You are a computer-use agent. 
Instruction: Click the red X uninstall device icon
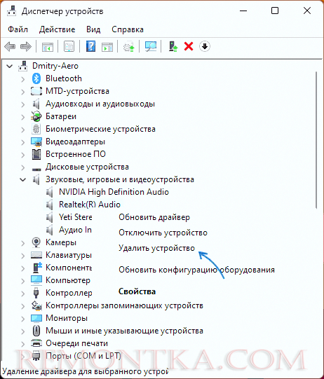pos(189,46)
